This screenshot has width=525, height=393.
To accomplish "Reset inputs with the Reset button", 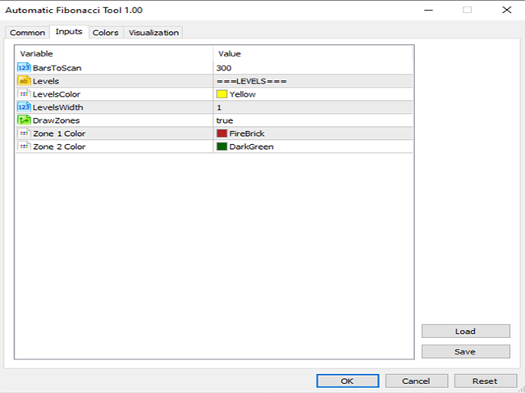I will (485, 381).
